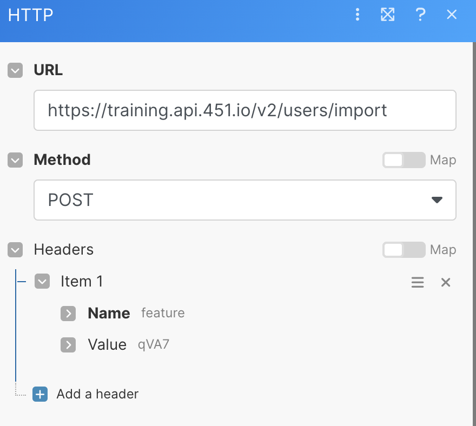Screen dimensions: 476x426
Task: Toggle the Method Map switch off
Action: click(x=404, y=160)
